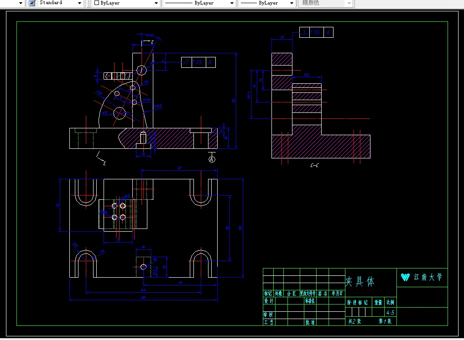Select the 重量 header text

click(378, 303)
